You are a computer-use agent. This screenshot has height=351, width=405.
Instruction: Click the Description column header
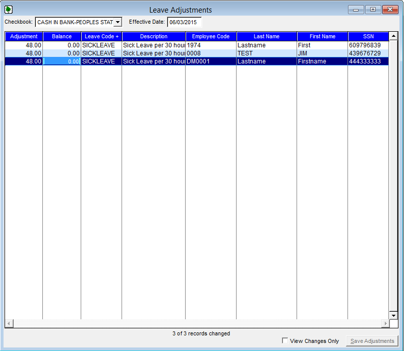pos(154,36)
